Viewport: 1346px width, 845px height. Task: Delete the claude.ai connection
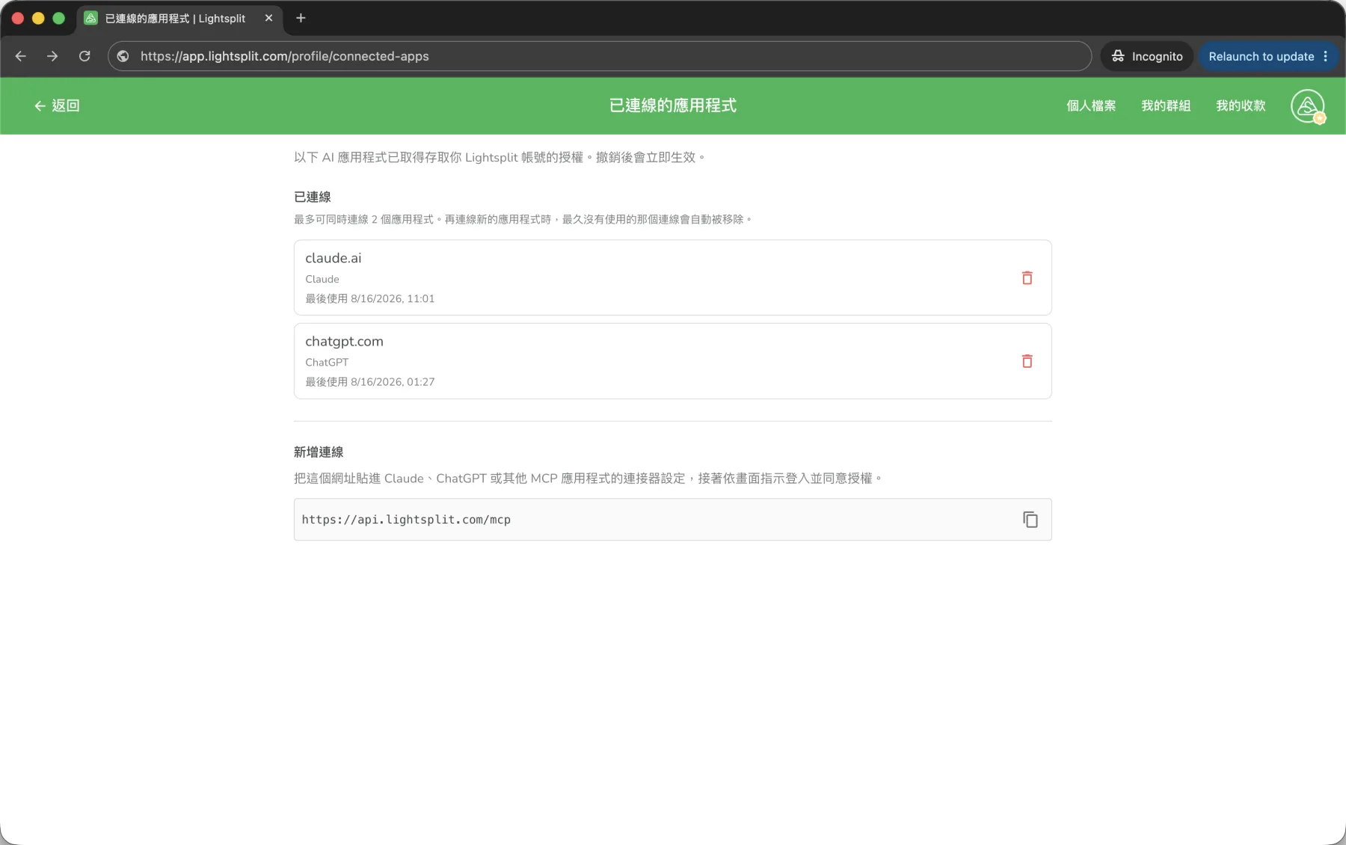[x=1027, y=278]
